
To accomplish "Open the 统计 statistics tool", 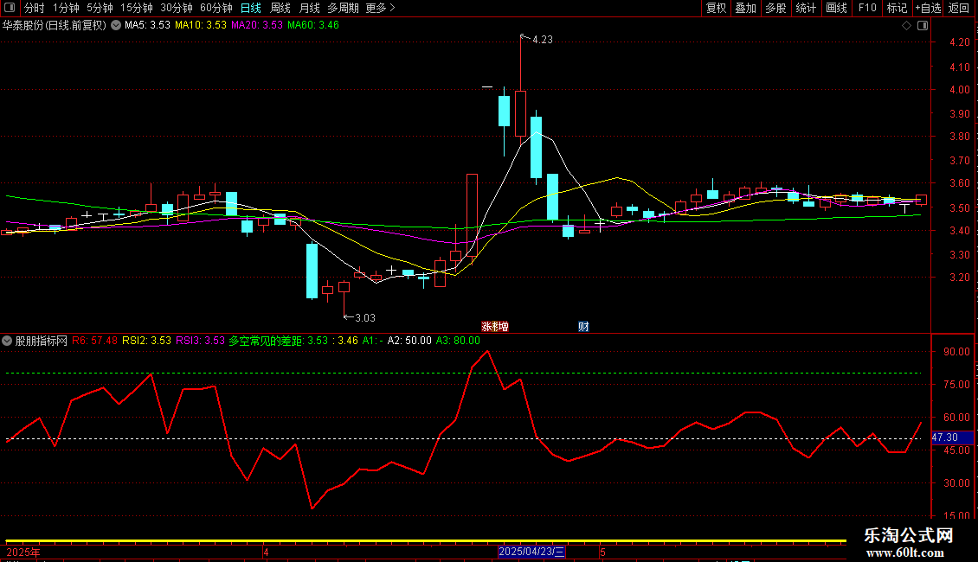I will click(x=805, y=8).
